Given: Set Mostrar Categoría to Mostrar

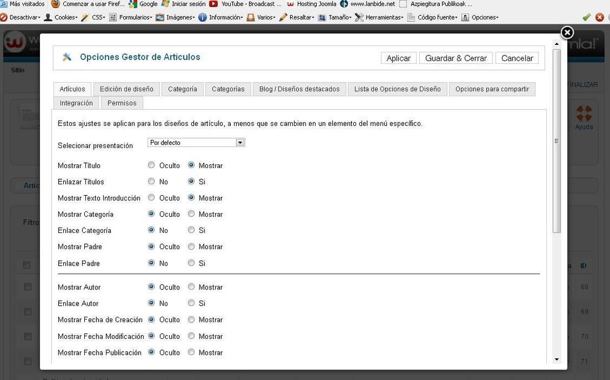Looking at the screenshot, I should tap(191, 214).
